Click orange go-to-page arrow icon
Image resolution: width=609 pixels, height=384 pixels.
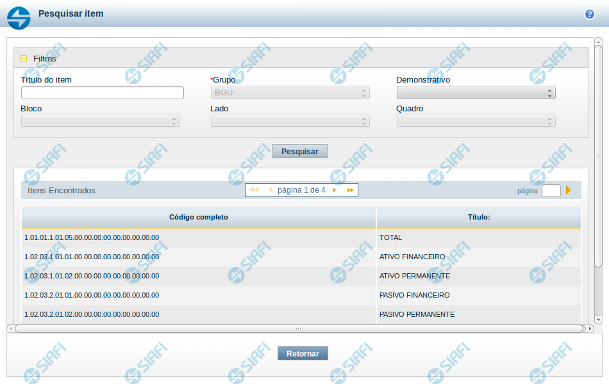[x=568, y=190]
